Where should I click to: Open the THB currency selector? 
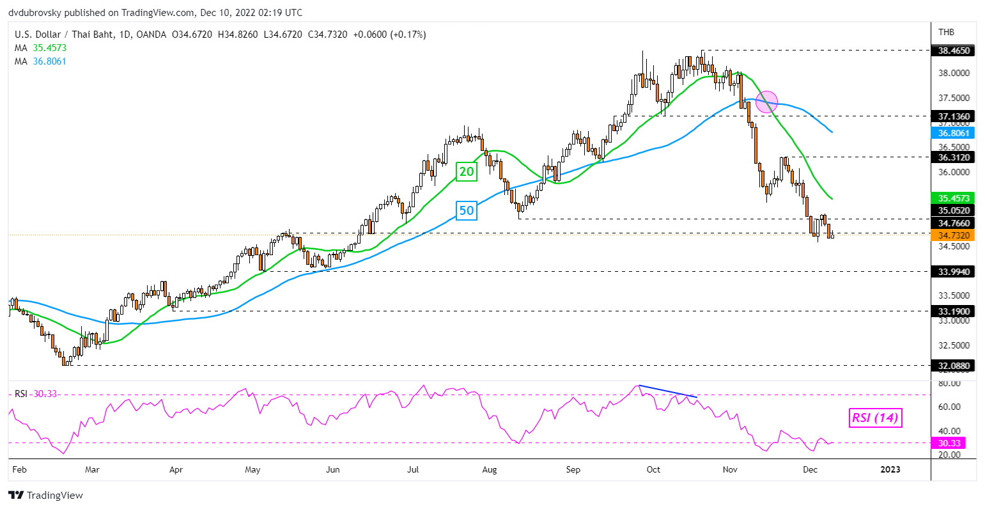pyautogui.click(x=946, y=32)
